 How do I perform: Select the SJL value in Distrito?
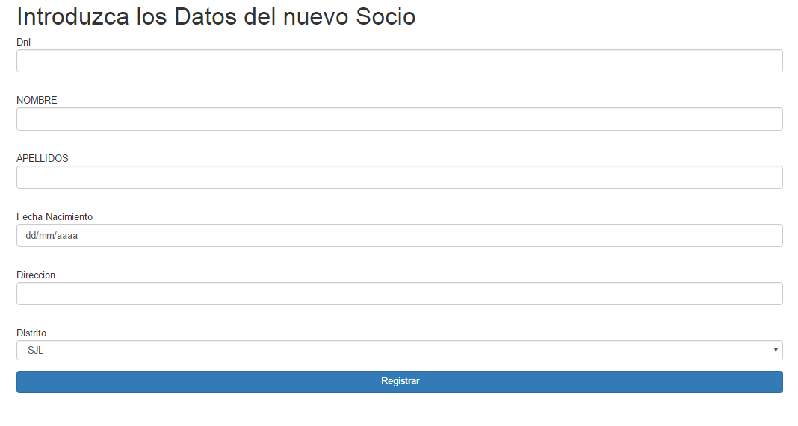click(35, 350)
